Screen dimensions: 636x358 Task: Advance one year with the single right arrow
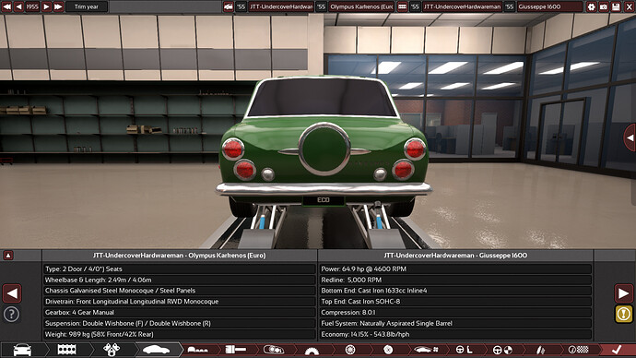pos(46,6)
